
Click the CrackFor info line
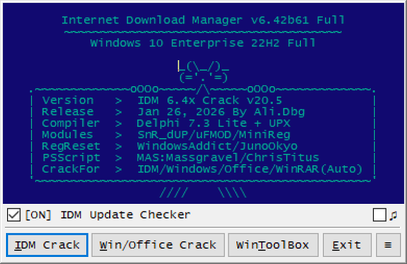[203, 169]
